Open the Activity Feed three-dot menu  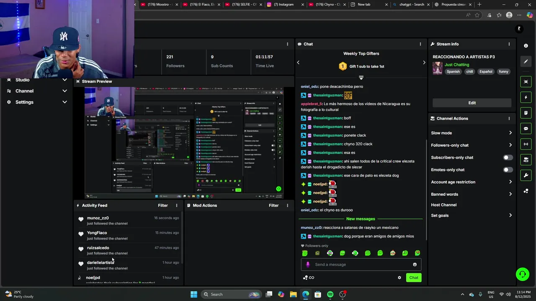pyautogui.click(x=177, y=205)
